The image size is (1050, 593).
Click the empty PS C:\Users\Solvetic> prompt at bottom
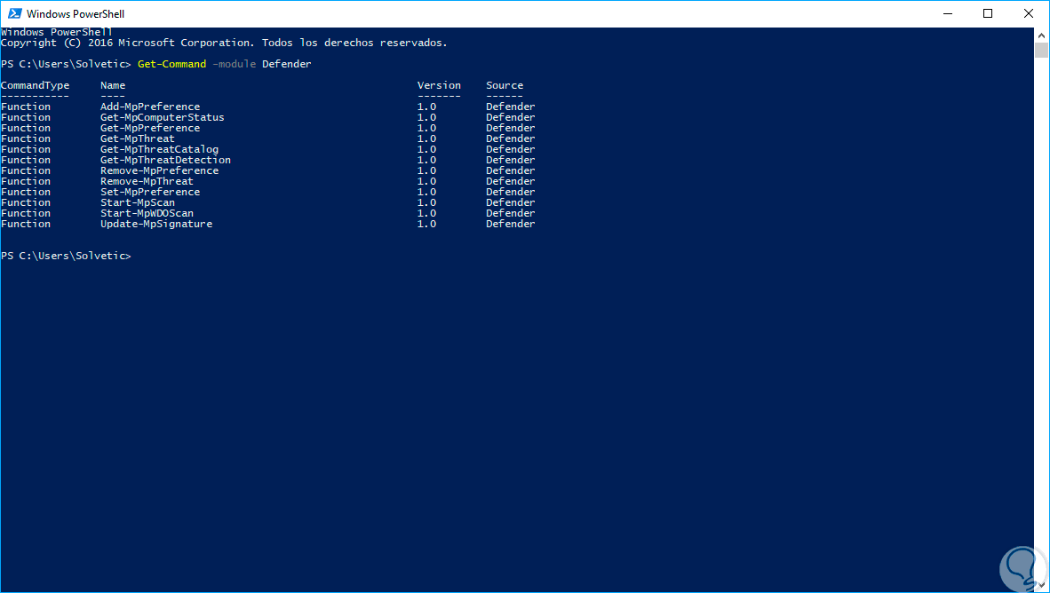[x=66, y=257]
